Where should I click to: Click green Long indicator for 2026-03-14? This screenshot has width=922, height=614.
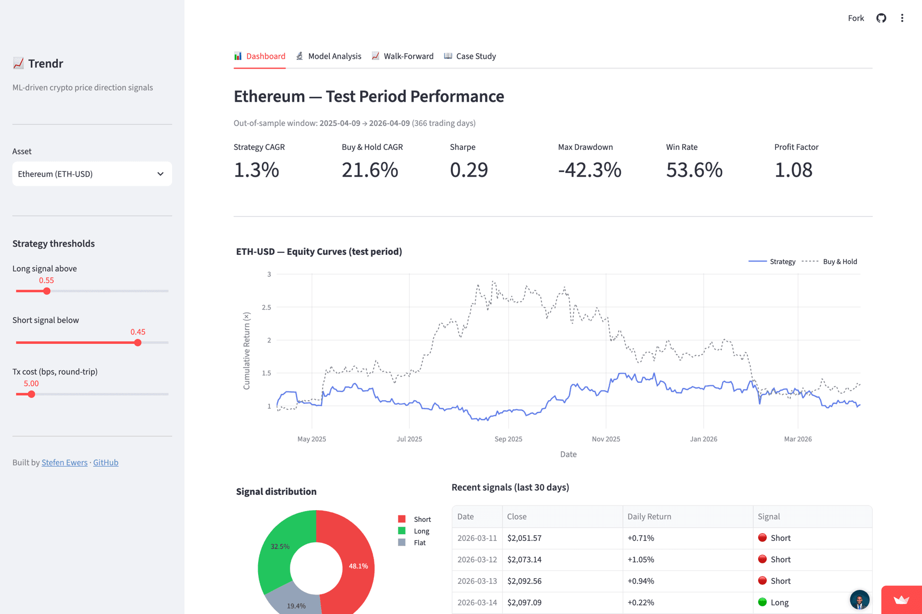(762, 602)
